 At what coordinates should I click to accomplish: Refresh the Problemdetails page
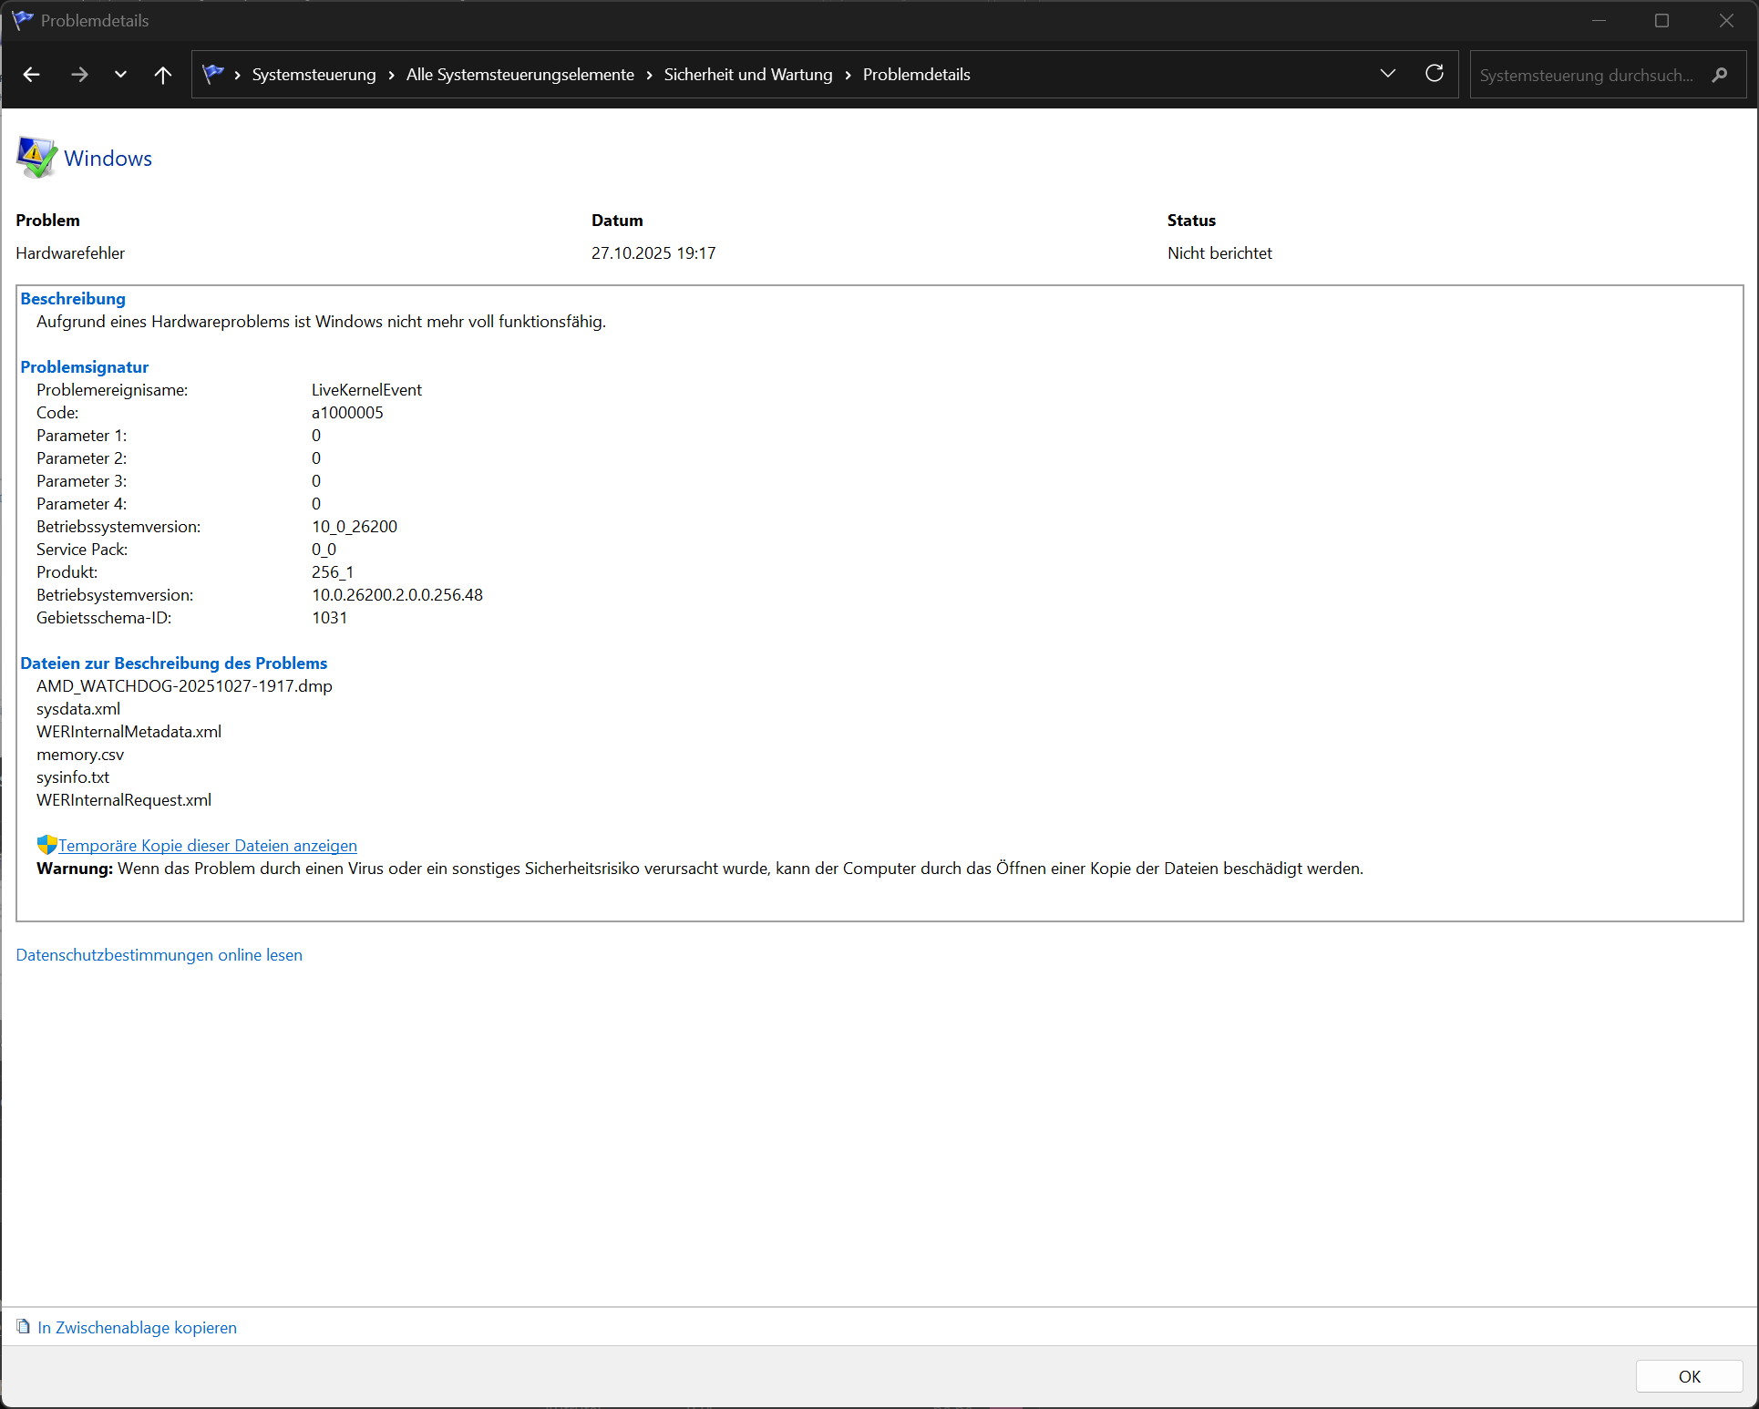(1435, 74)
